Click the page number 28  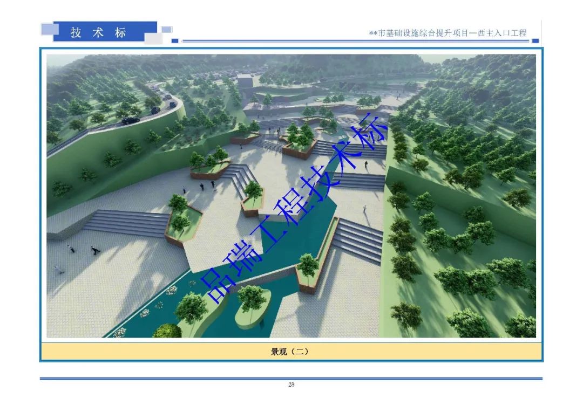click(x=291, y=384)
